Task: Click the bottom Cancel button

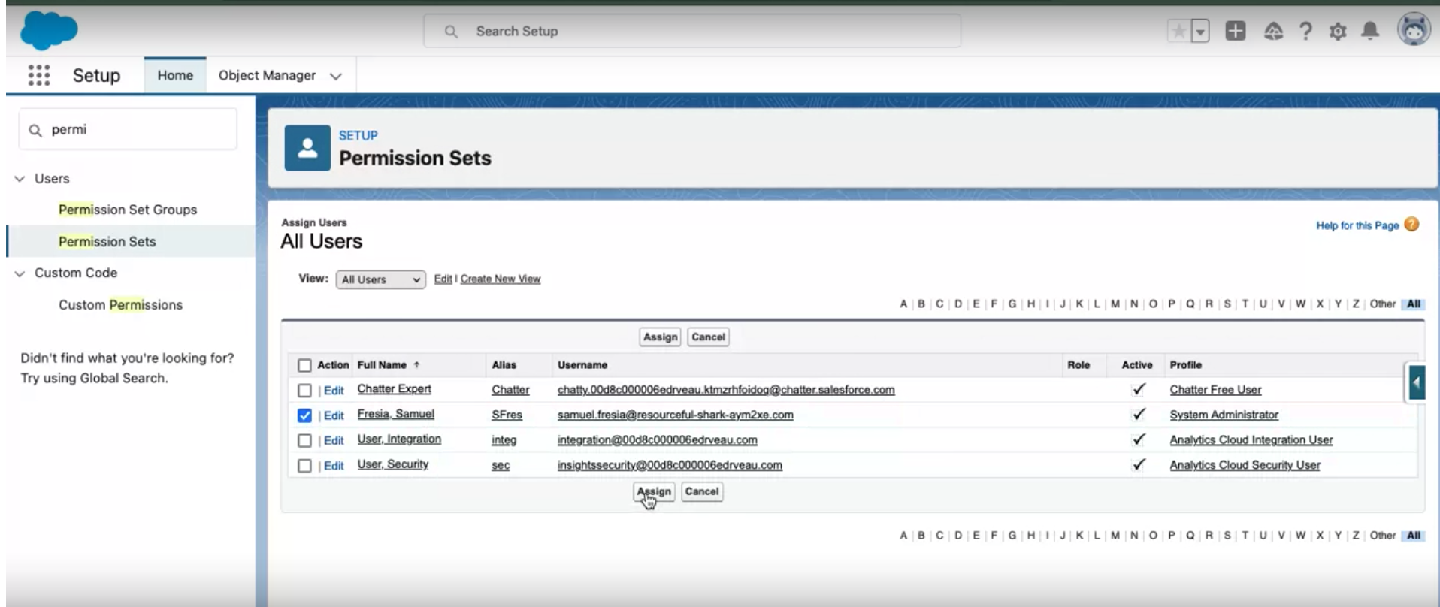Action: tap(702, 491)
